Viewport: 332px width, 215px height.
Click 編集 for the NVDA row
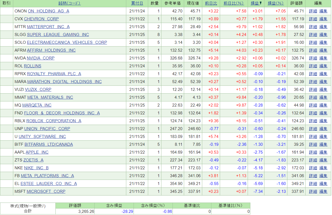click(323, 58)
